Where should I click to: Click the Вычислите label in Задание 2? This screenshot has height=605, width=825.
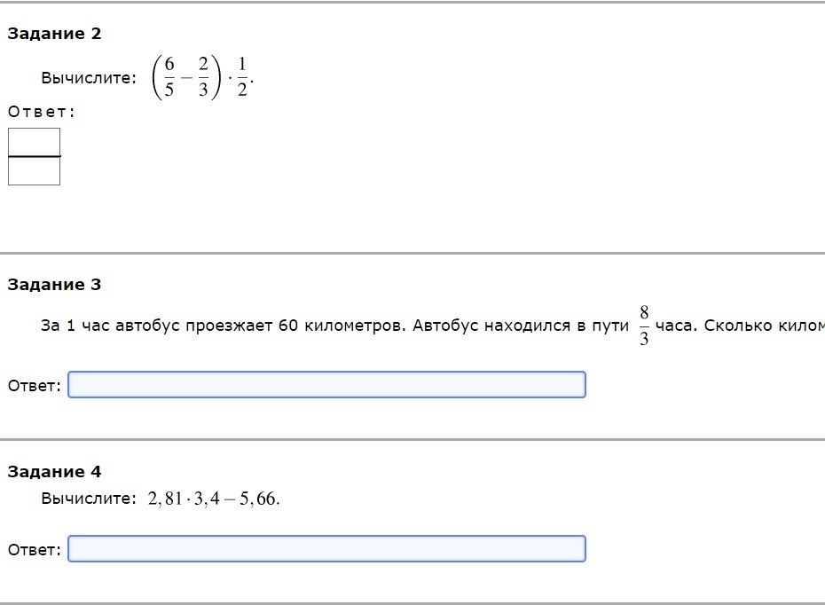[89, 78]
